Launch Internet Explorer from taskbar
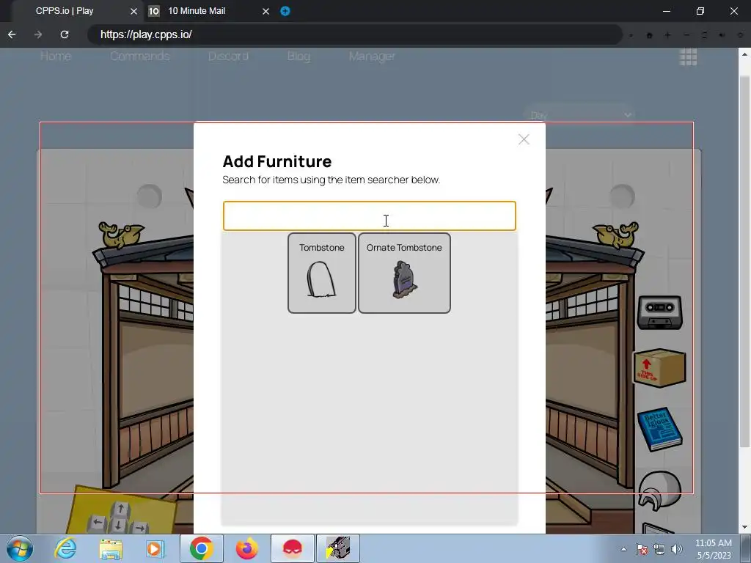This screenshot has height=563, width=751. click(x=65, y=548)
